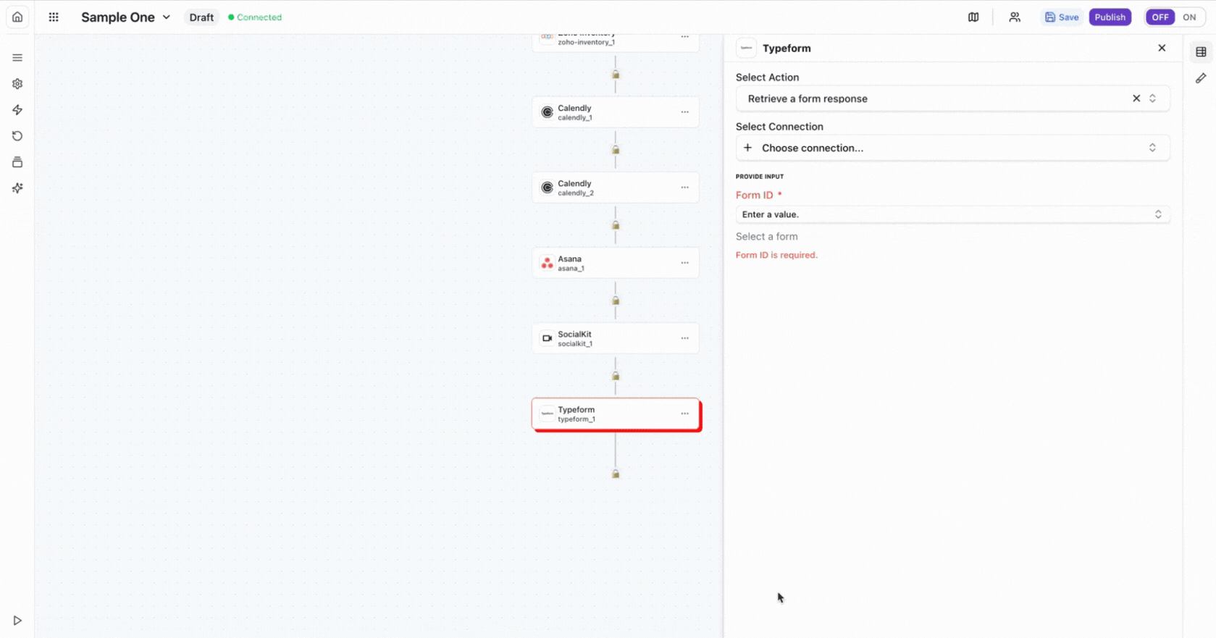Open the Choose connection dropdown
This screenshot has width=1216, height=638.
(952, 148)
